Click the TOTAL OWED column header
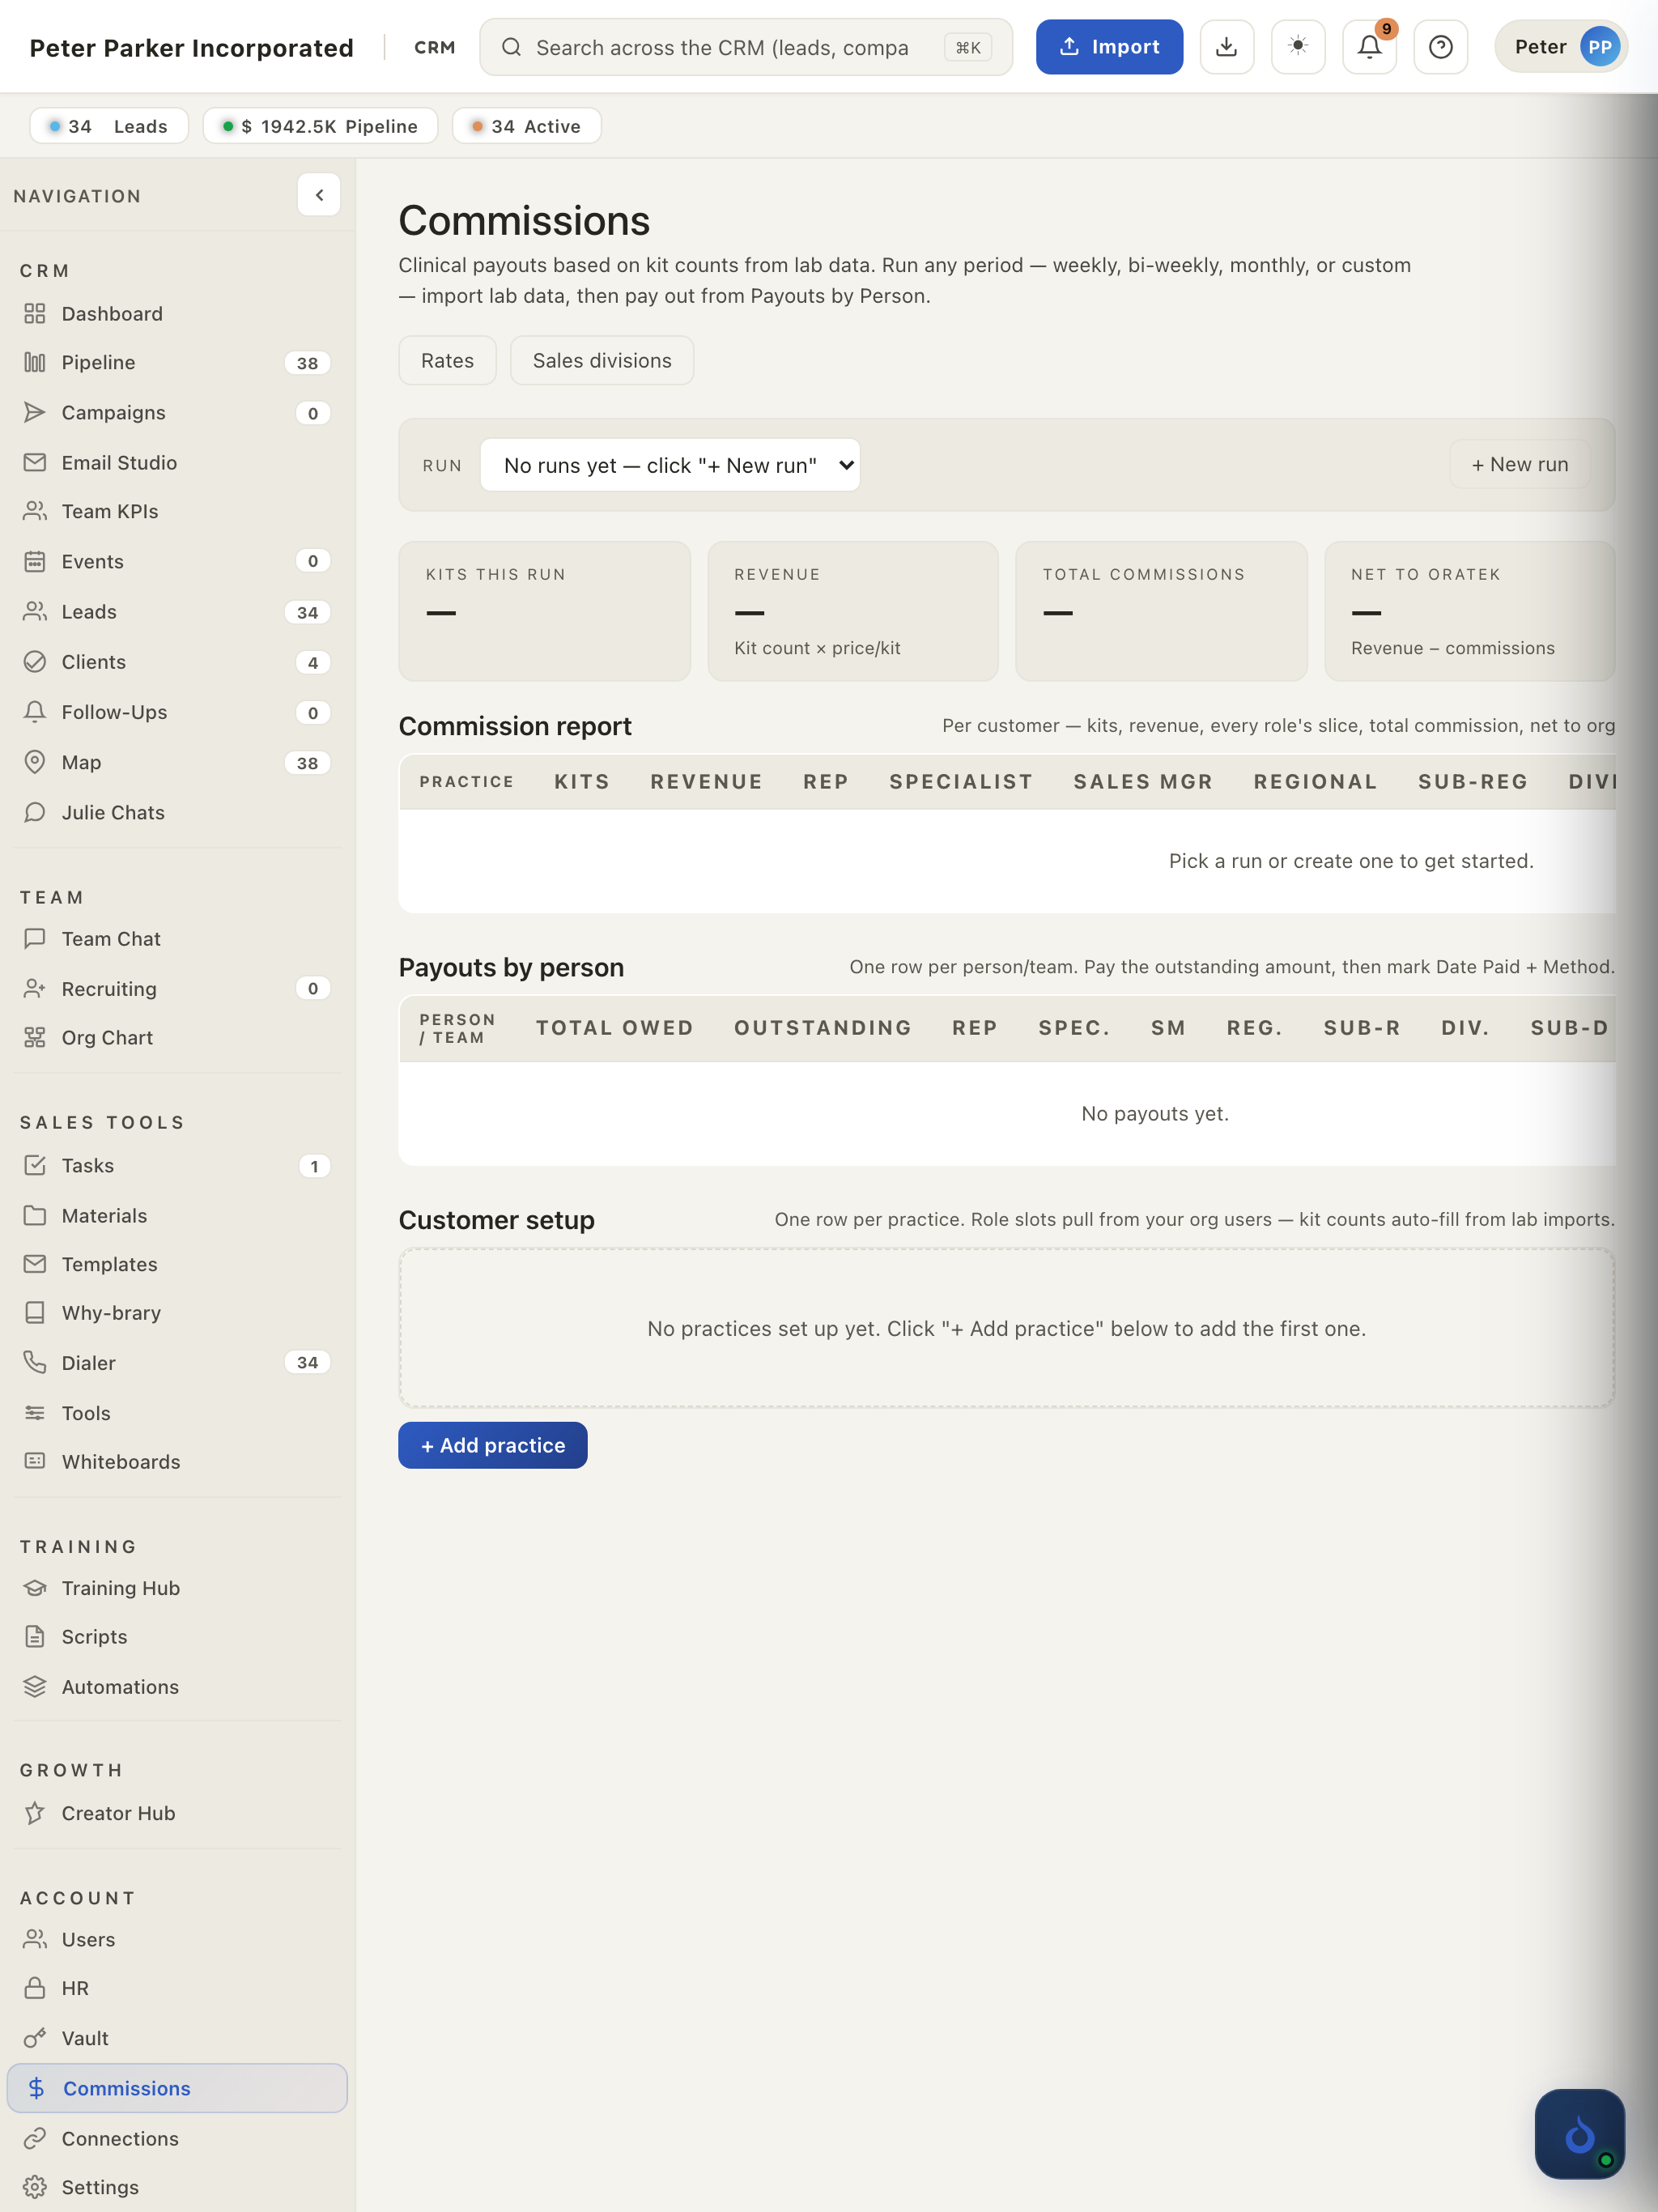The width and height of the screenshot is (1658, 2212). pos(614,1028)
